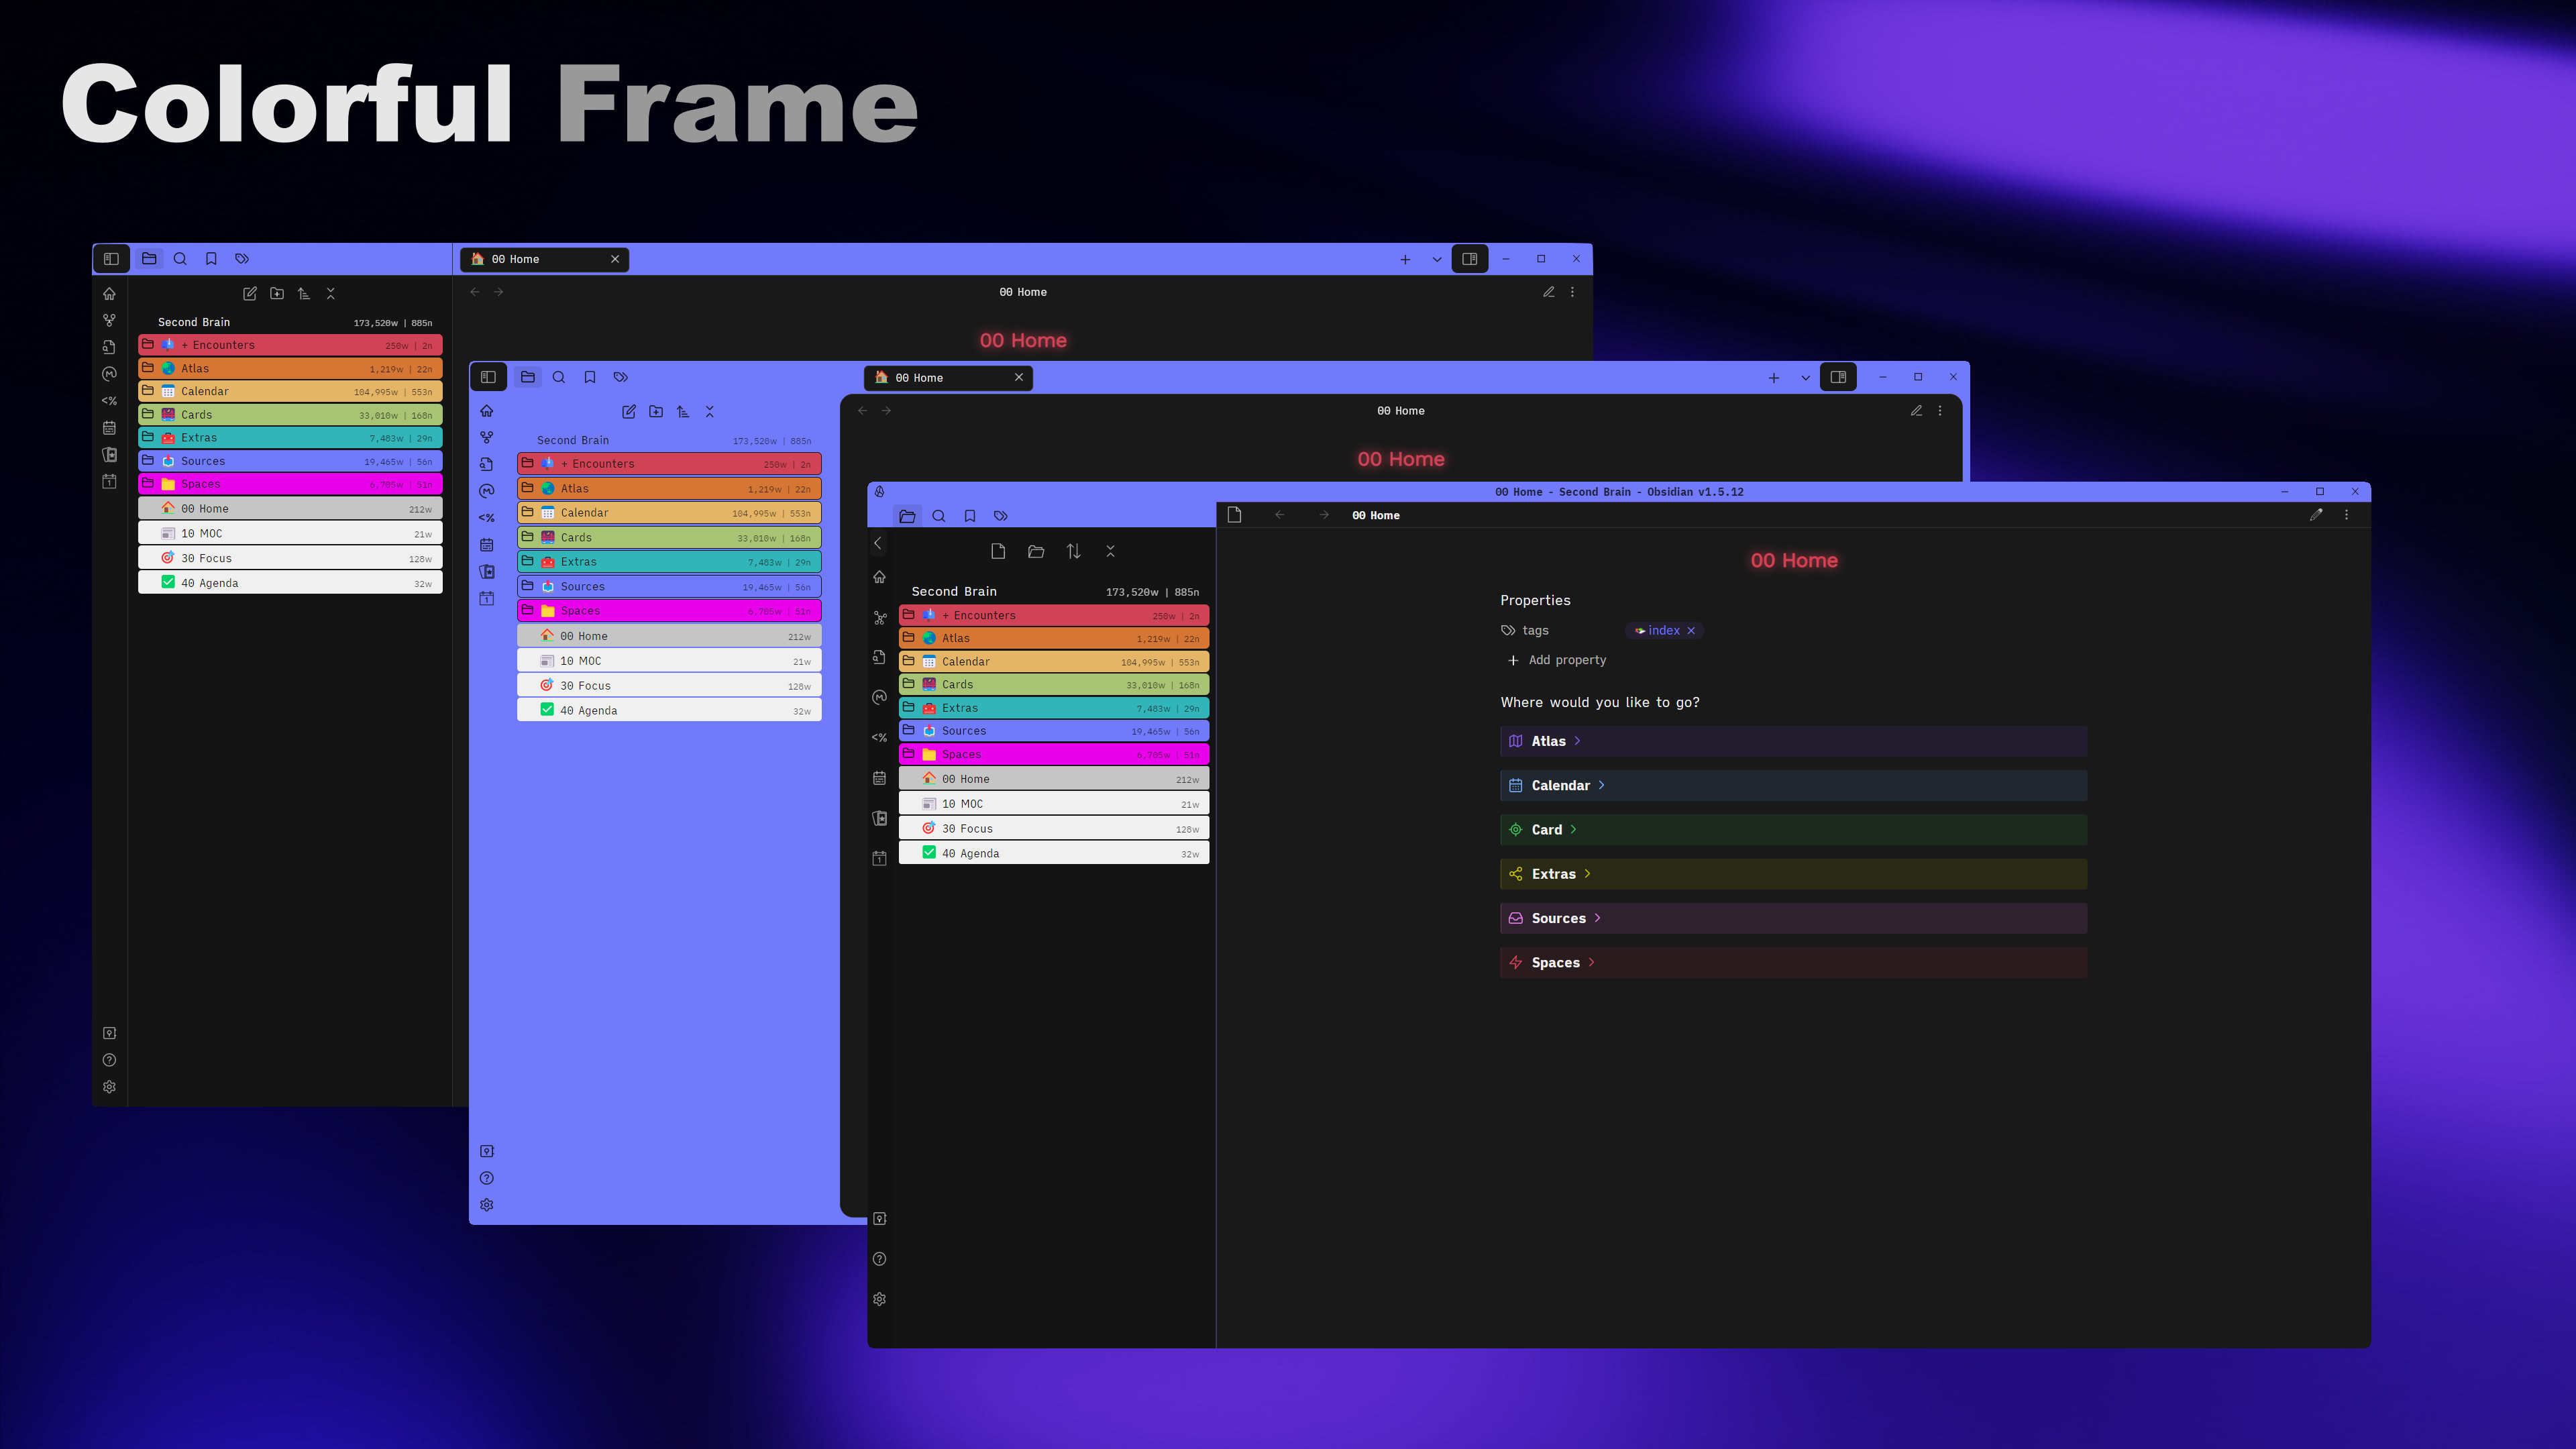The image size is (2576, 1449).
Task: Create new folder in front window
Action: pyautogui.click(x=1036, y=551)
